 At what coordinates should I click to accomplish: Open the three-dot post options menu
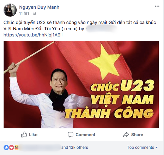[157, 6]
